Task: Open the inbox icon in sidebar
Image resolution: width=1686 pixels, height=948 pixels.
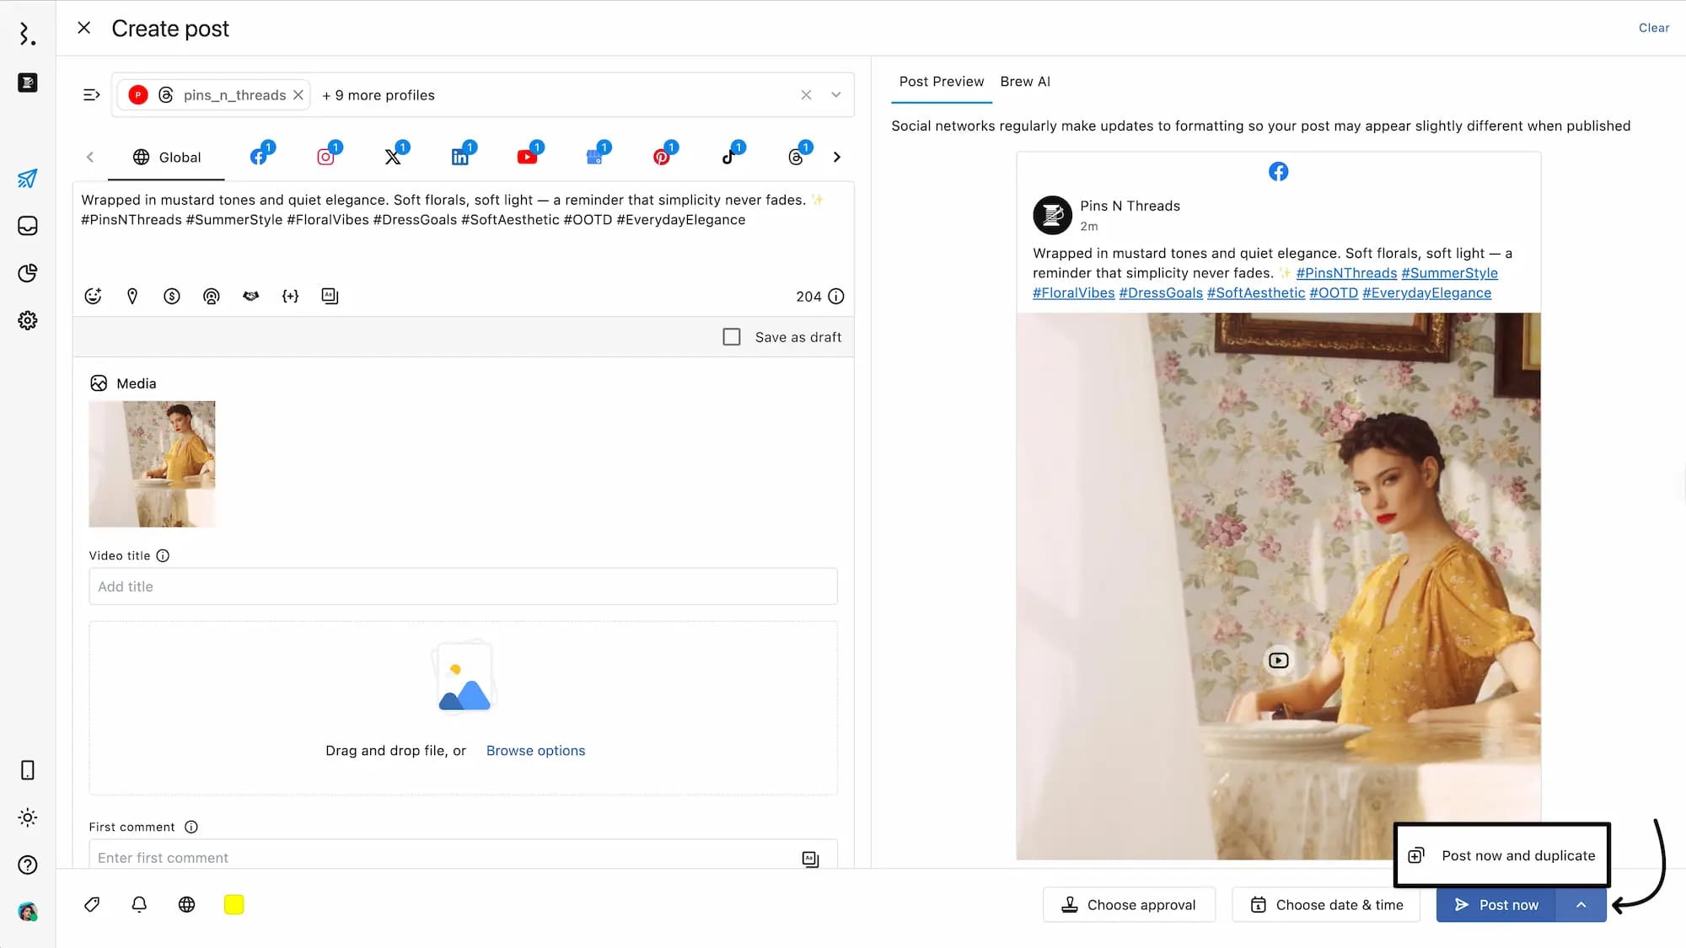Action: (x=27, y=226)
